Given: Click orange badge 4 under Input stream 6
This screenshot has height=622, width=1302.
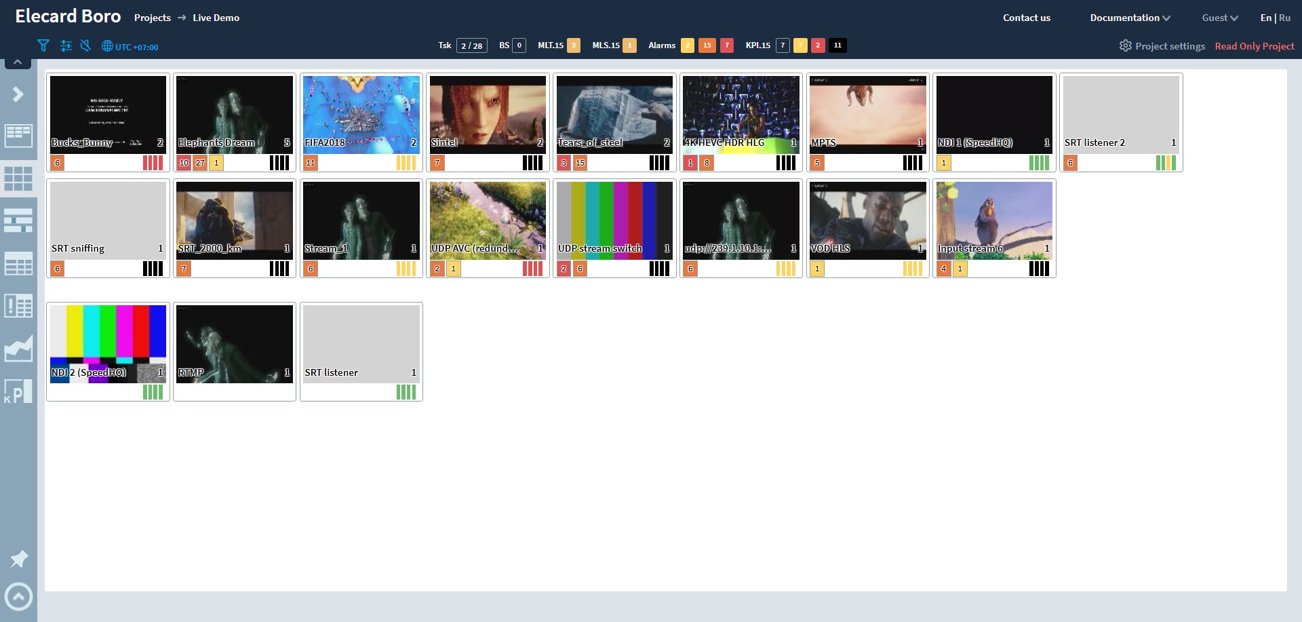Looking at the screenshot, I should pyautogui.click(x=943, y=269).
